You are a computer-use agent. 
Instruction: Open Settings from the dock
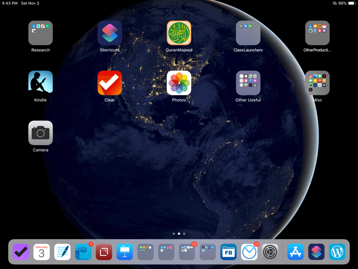(x=270, y=252)
